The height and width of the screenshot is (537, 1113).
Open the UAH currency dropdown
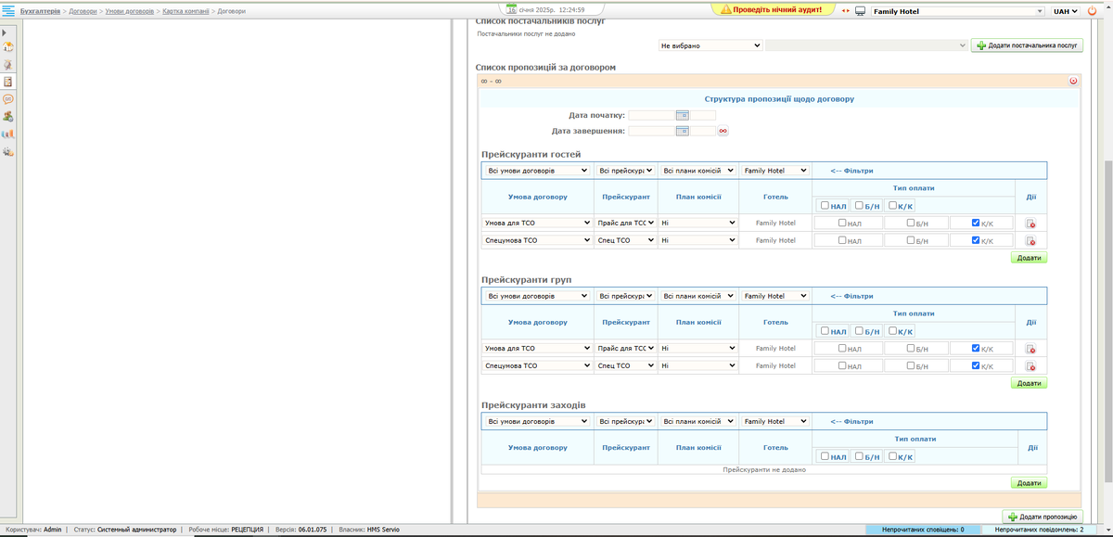point(1065,11)
